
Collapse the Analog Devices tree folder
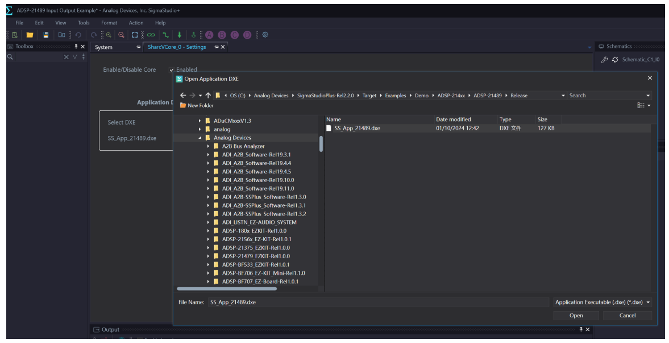200,138
